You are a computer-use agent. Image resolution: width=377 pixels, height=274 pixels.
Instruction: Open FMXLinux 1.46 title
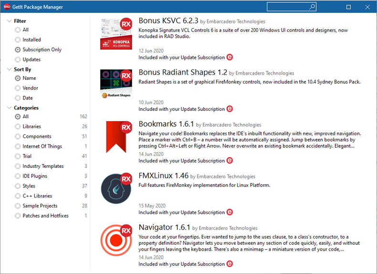pyautogui.click(x=164, y=175)
